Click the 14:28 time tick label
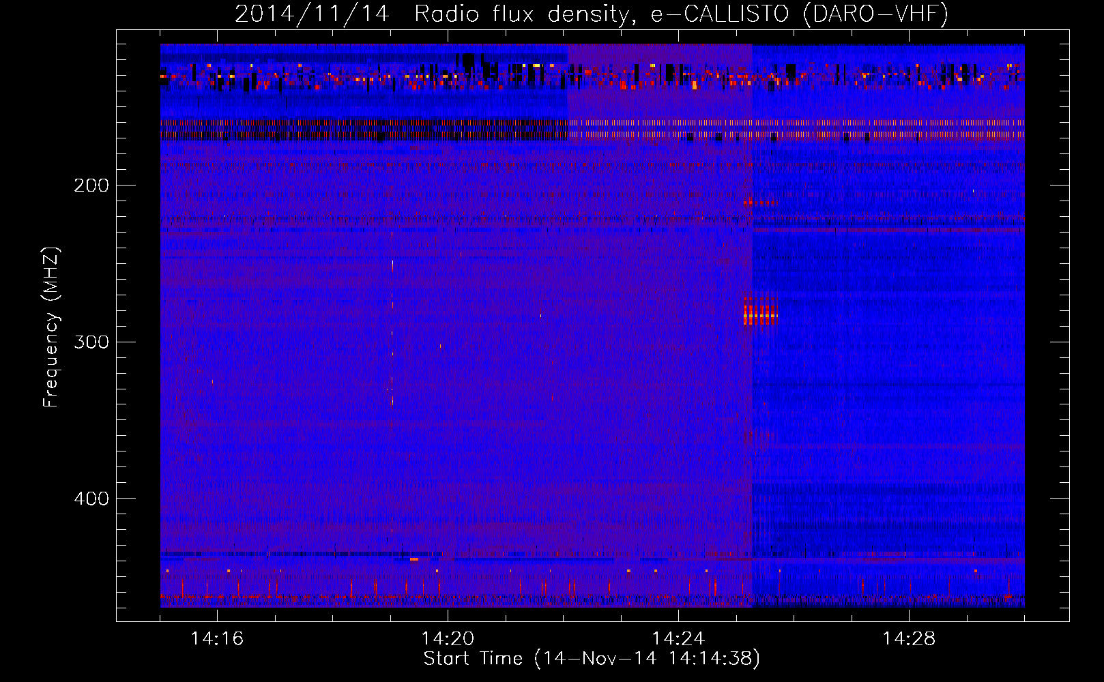1104x682 pixels. 909,639
